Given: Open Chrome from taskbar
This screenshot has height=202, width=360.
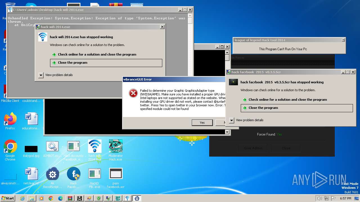Looking at the screenshot, I should click(x=51, y=198).
